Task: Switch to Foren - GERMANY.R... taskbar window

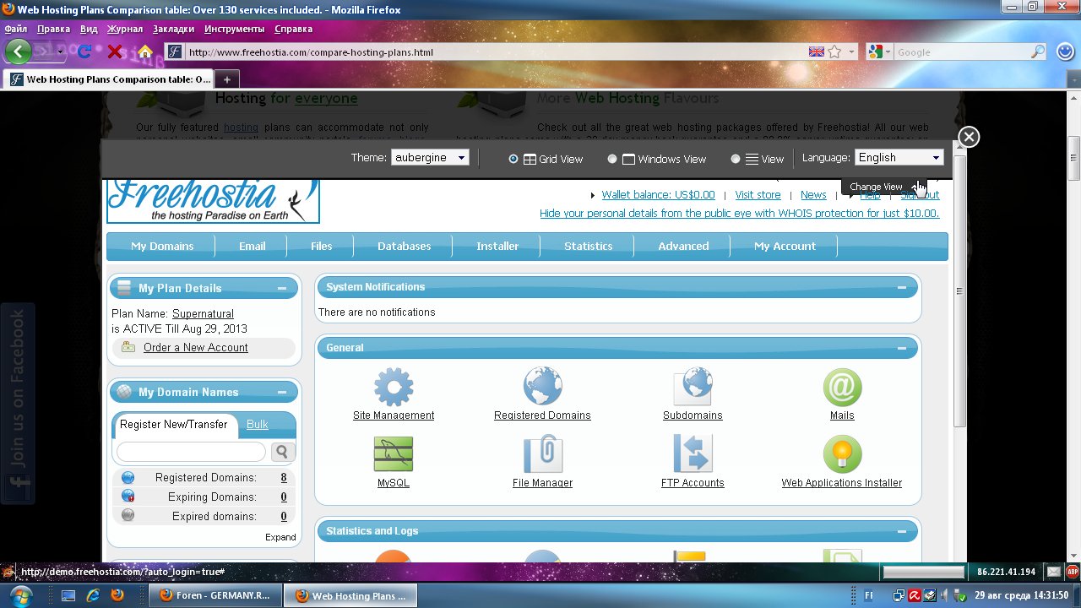Action: click(x=215, y=595)
